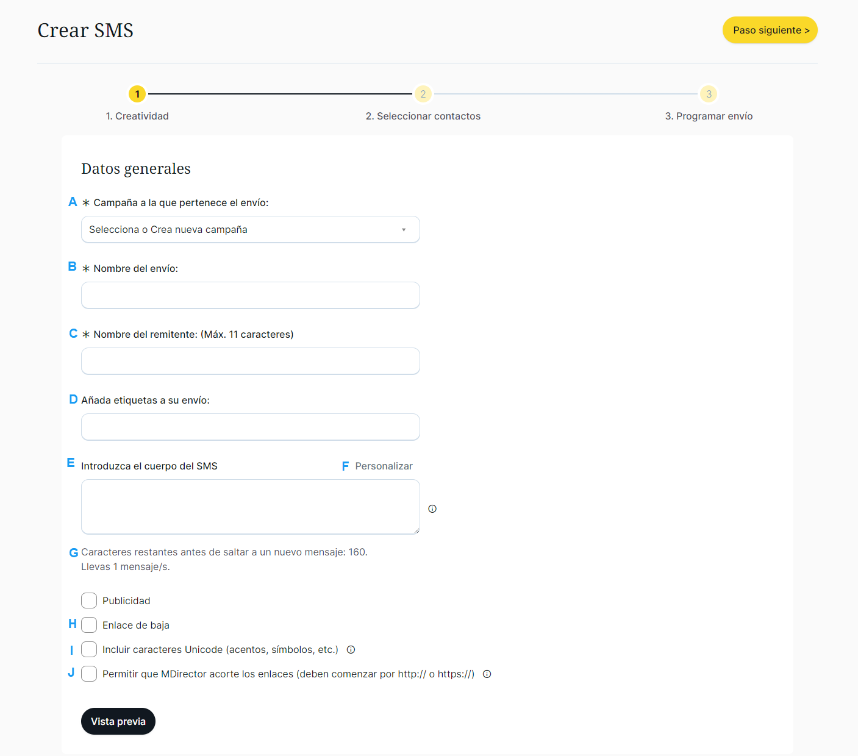Click info icon next to Unicode characters option
This screenshot has width=858, height=756.
pyautogui.click(x=351, y=649)
